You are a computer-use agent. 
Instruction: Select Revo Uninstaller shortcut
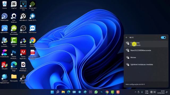(x=5, y=42)
